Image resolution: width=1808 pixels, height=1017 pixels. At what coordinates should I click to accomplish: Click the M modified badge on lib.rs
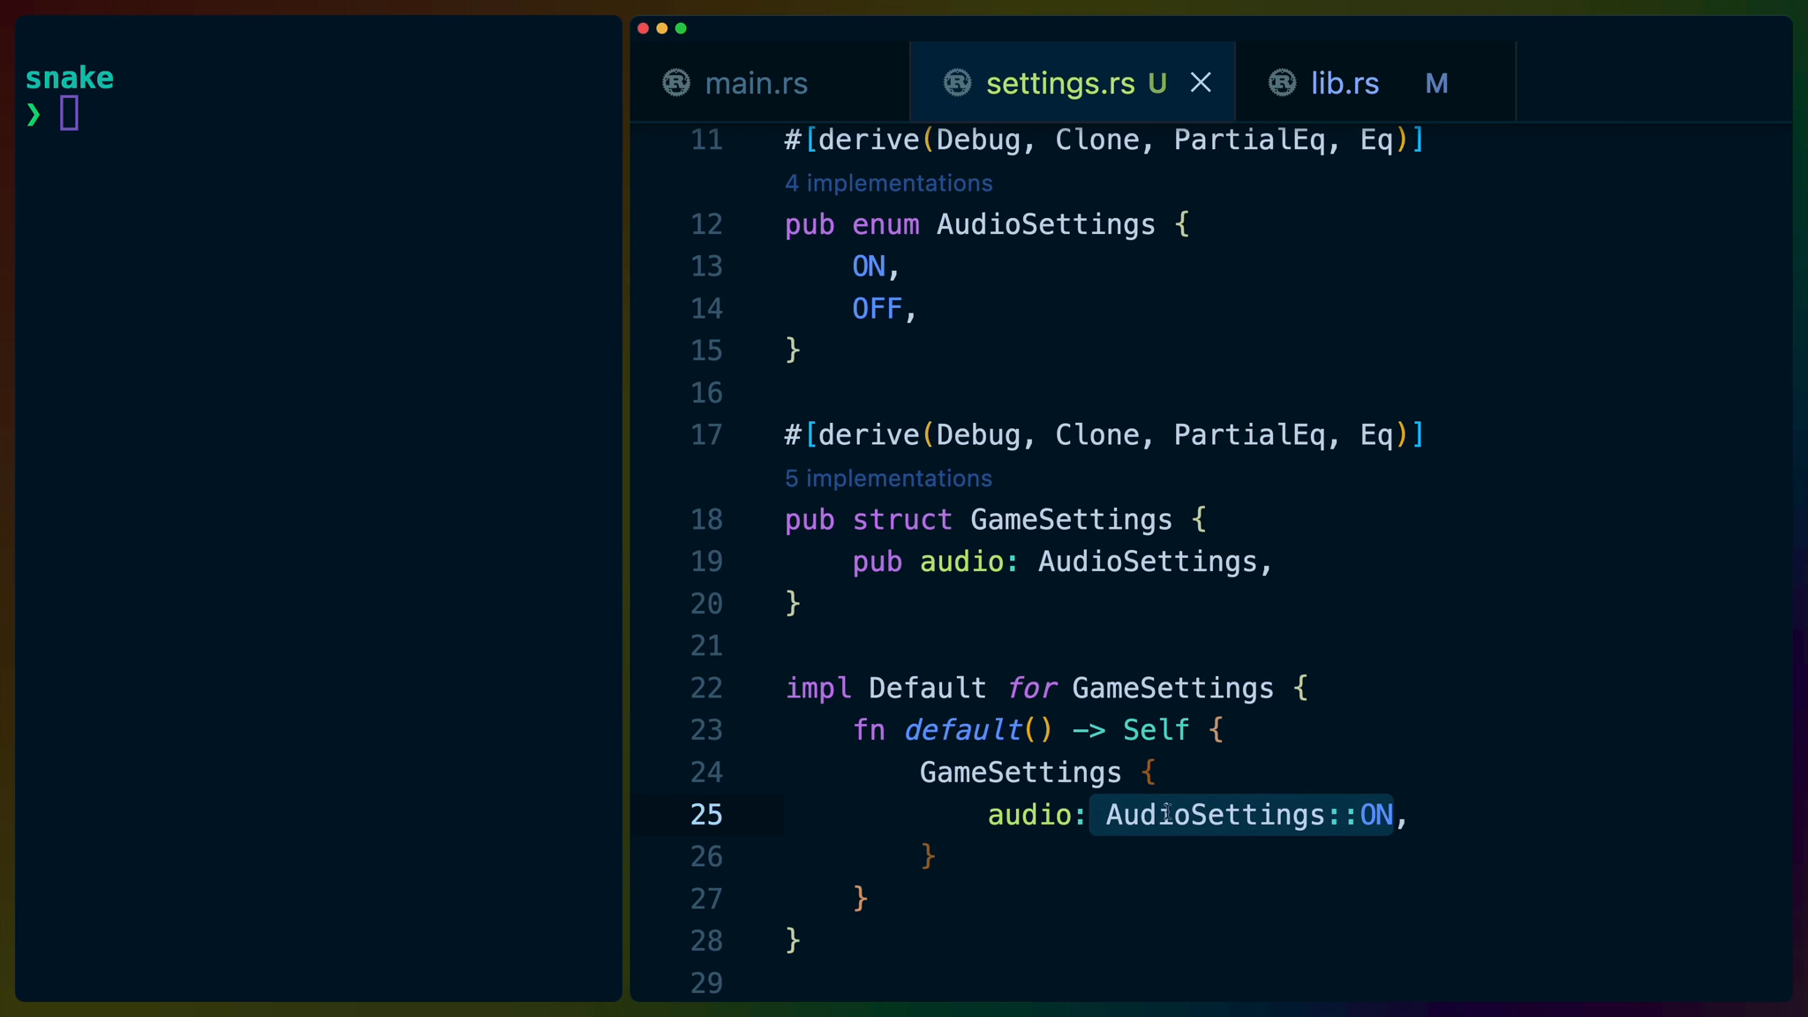[1436, 83]
